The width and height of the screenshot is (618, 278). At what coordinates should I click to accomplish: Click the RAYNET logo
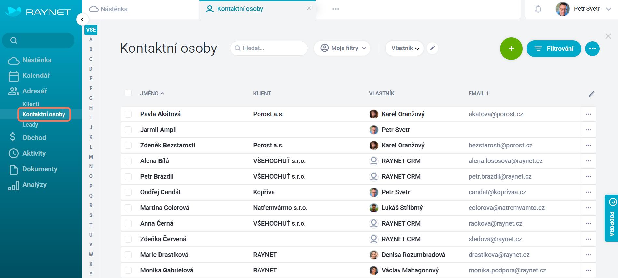38,12
